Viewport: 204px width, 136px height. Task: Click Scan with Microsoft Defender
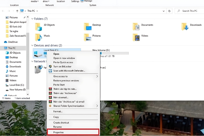[x=69, y=71]
